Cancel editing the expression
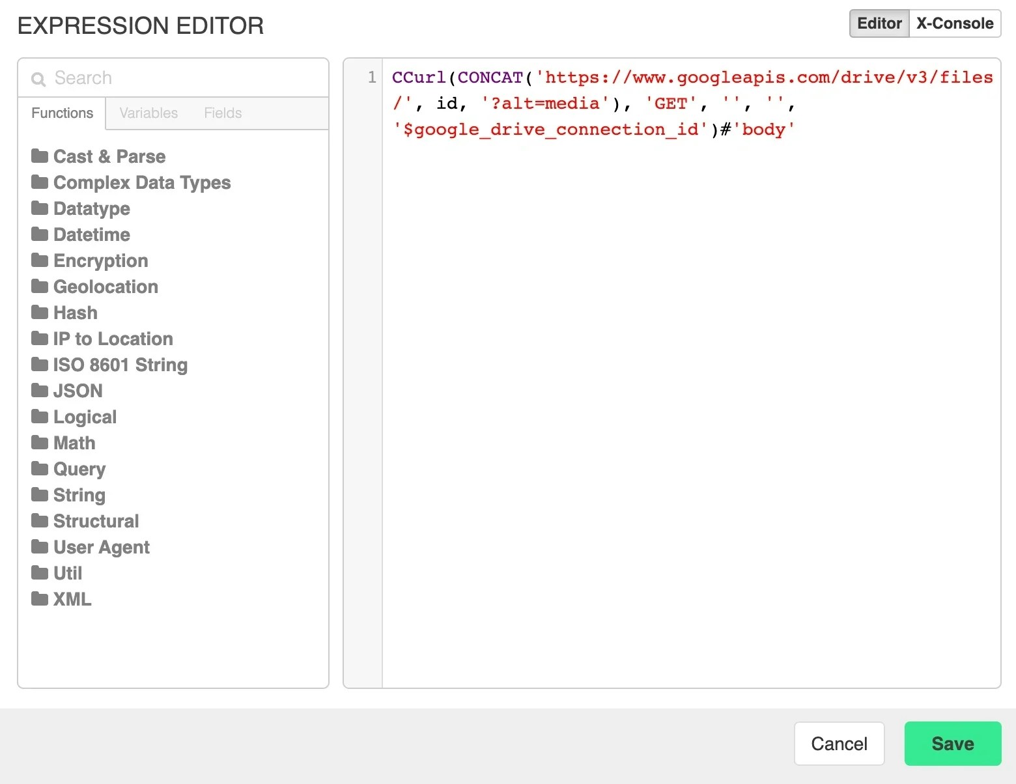 839,743
